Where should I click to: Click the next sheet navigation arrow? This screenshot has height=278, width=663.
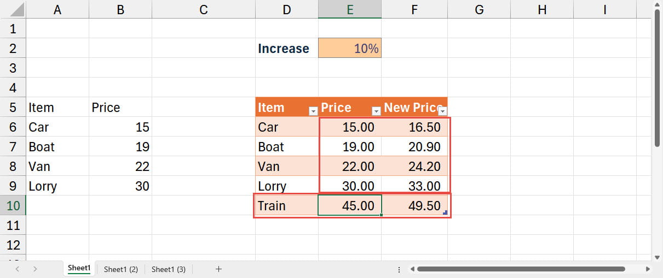[35, 269]
